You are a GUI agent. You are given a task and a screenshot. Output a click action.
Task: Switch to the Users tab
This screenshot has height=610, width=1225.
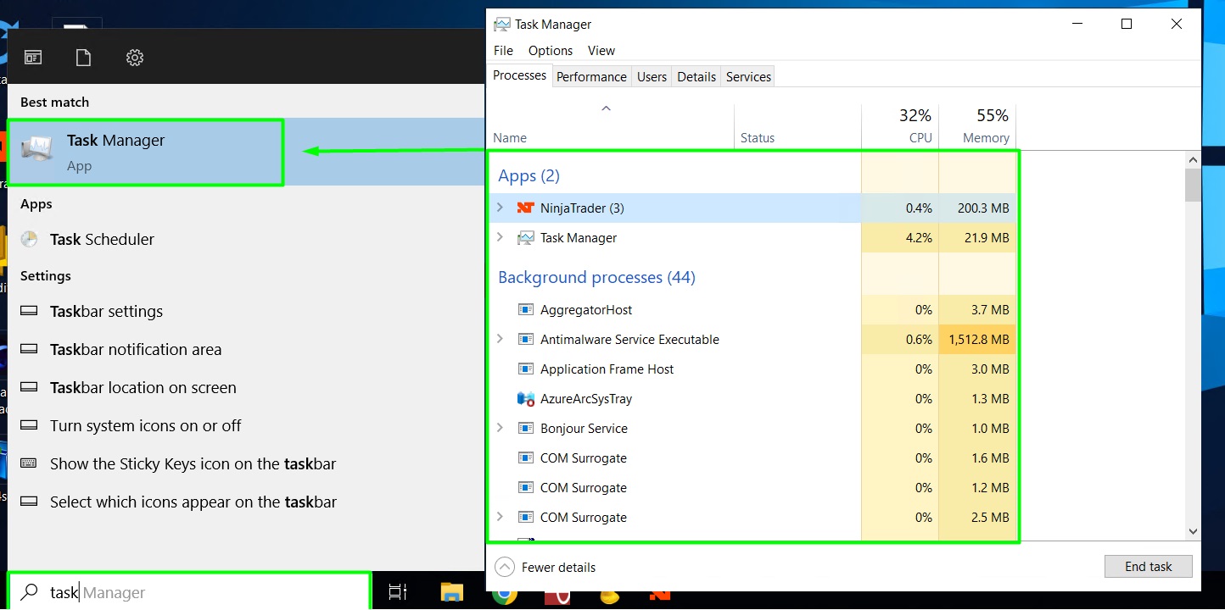[x=652, y=76]
